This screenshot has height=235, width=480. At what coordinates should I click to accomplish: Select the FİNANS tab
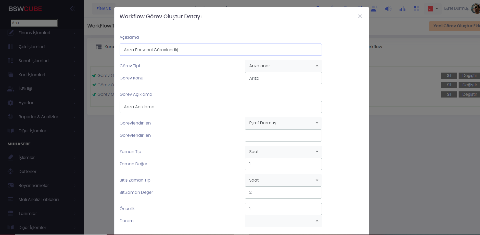pyautogui.click(x=104, y=9)
